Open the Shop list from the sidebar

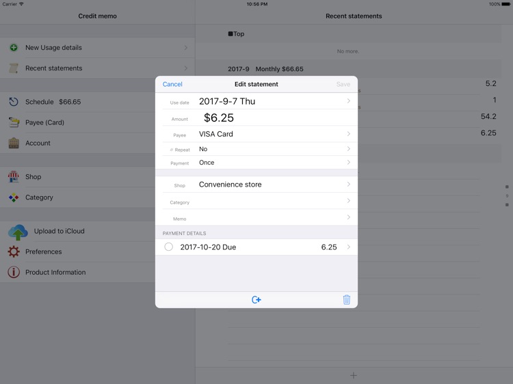tap(77, 177)
